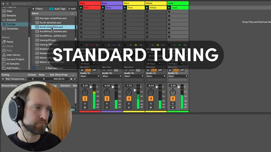The width and height of the screenshot is (271, 152).
Task: Launch the Kick clip
Action: click(81, 8)
